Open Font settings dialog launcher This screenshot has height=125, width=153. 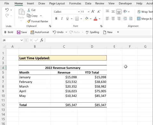click(x=101, y=26)
